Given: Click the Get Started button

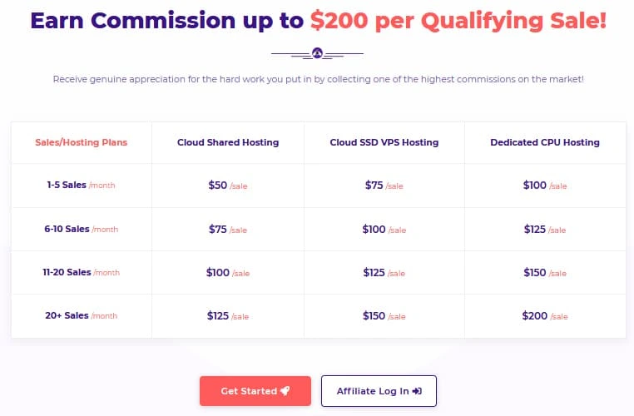Looking at the screenshot, I should click(x=255, y=391).
